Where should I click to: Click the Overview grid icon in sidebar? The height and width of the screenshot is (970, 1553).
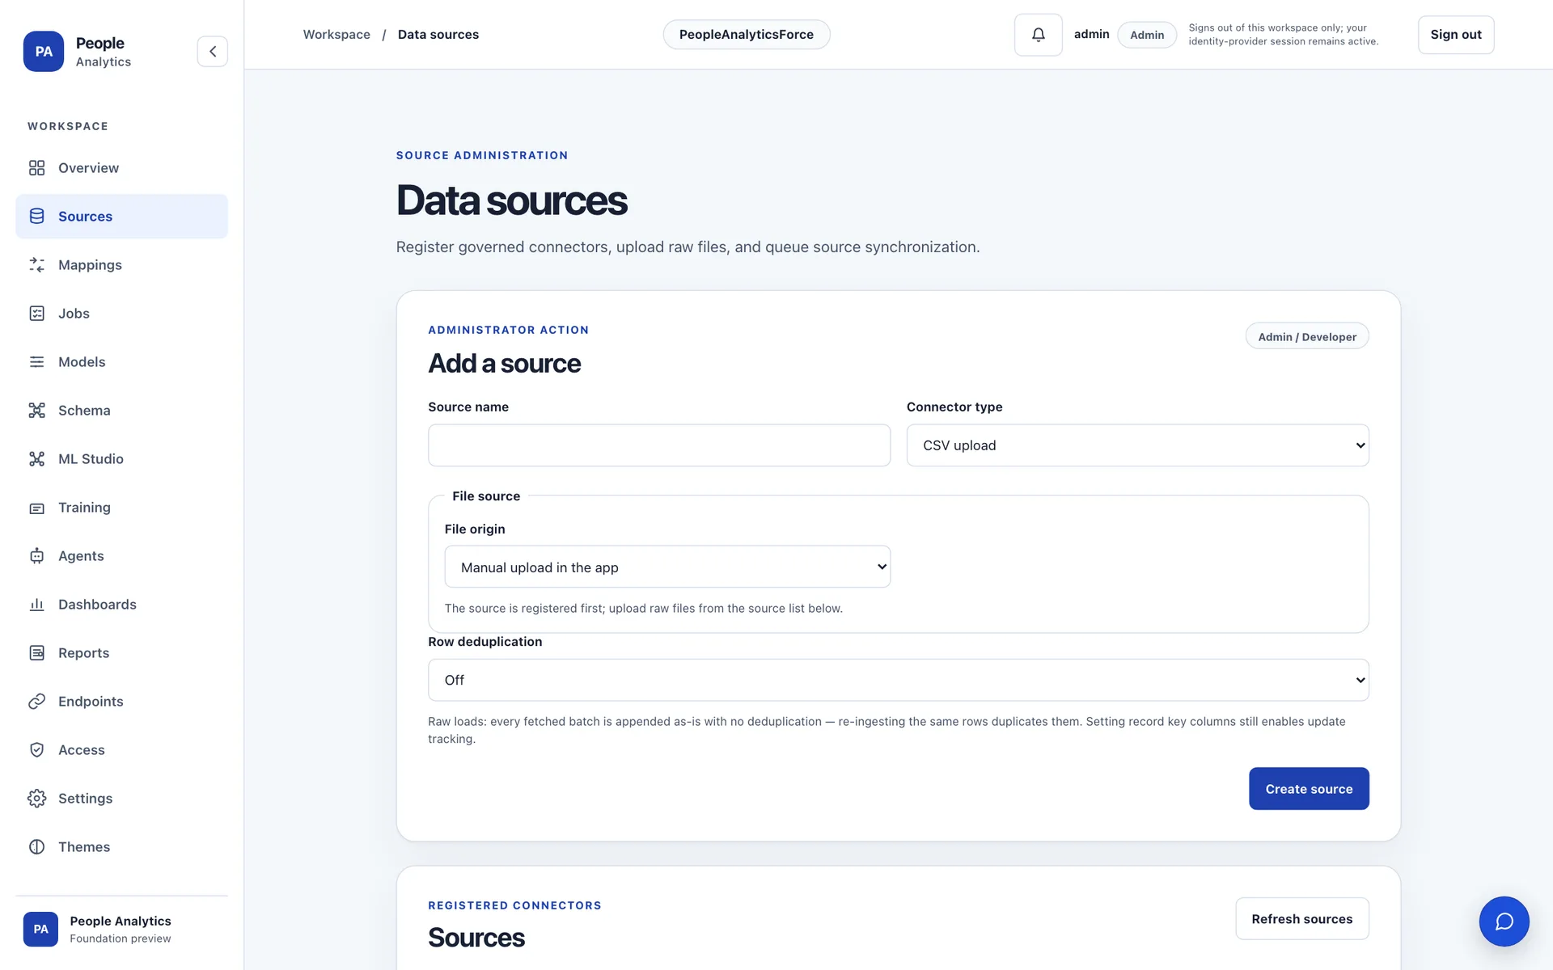pyautogui.click(x=36, y=168)
